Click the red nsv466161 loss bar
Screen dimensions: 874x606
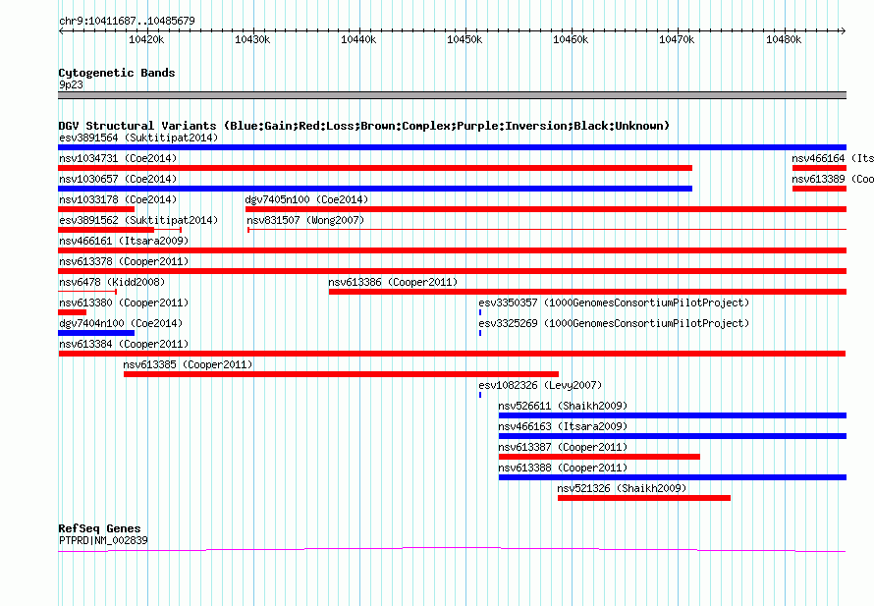pos(452,250)
